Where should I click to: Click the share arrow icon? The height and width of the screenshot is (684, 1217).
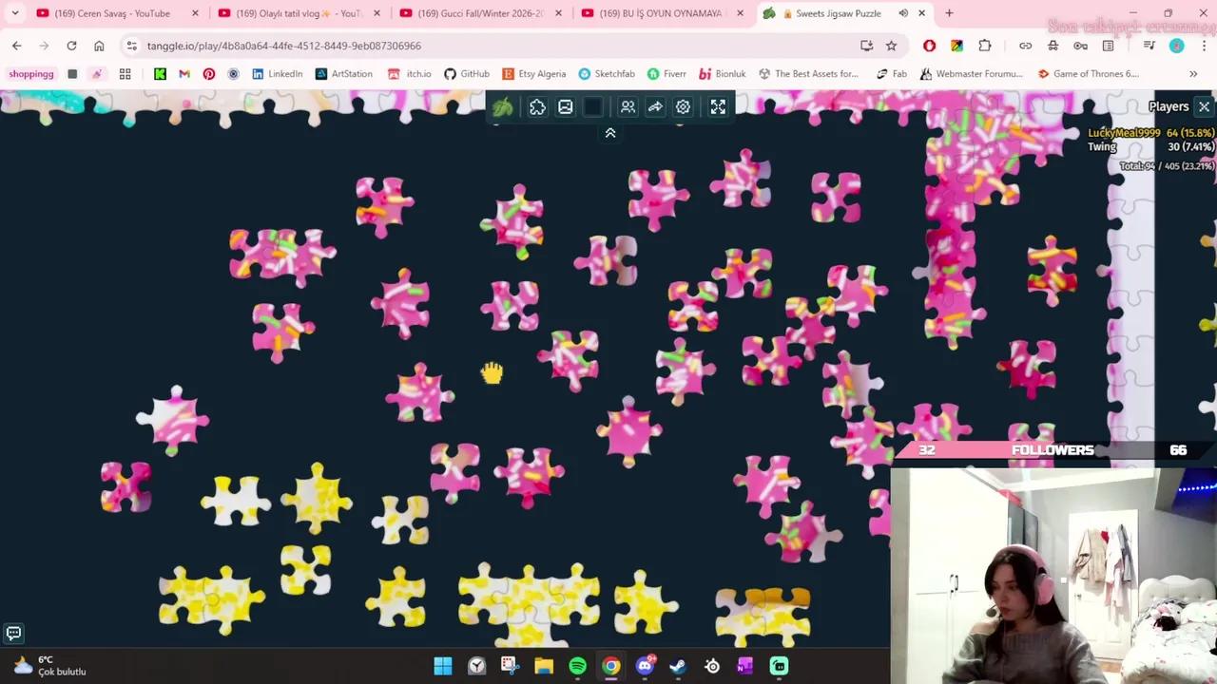(655, 107)
